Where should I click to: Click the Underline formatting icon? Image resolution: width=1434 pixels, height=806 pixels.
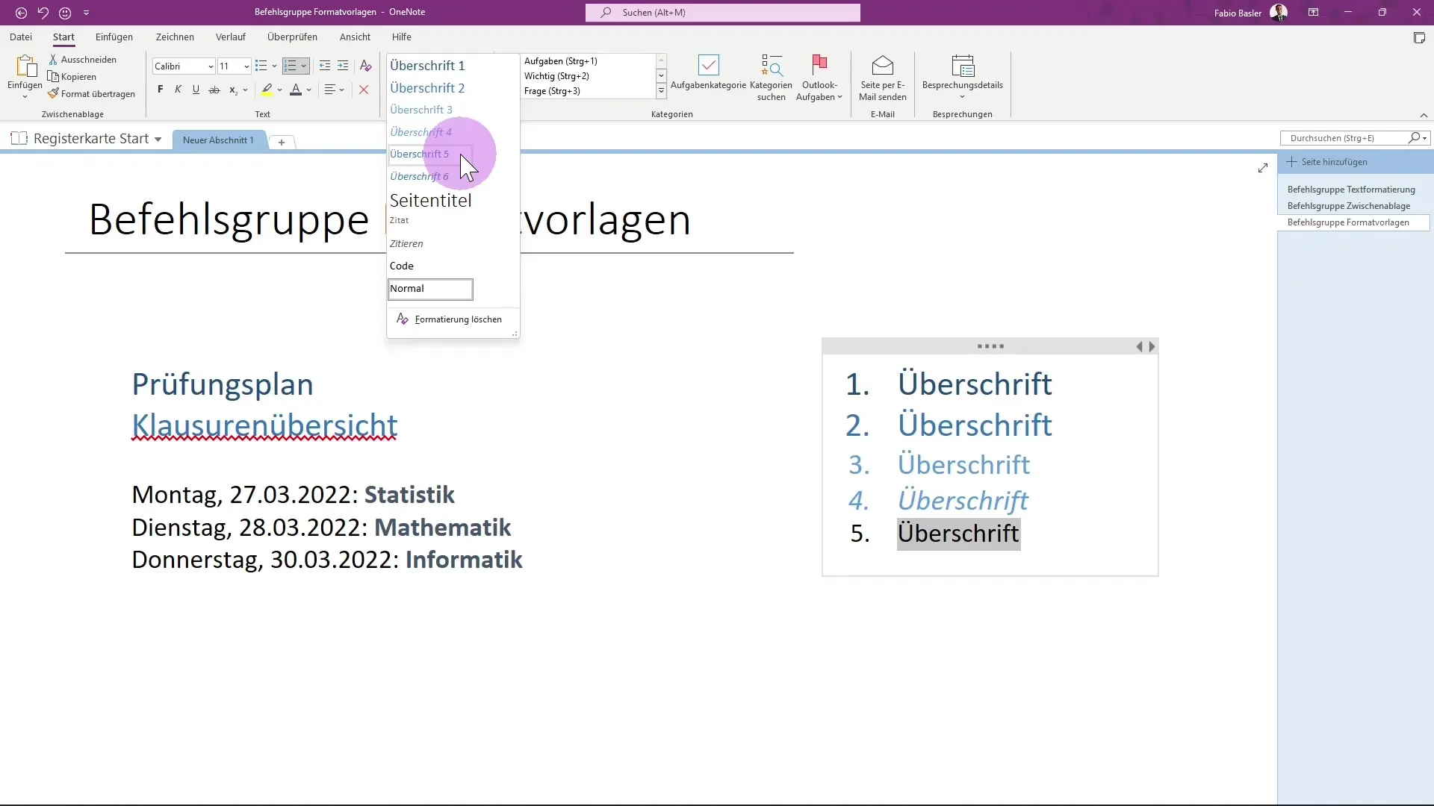point(195,90)
